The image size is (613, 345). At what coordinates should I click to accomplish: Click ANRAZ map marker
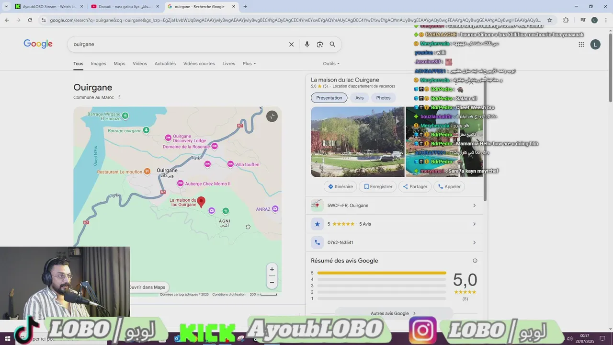275,209
